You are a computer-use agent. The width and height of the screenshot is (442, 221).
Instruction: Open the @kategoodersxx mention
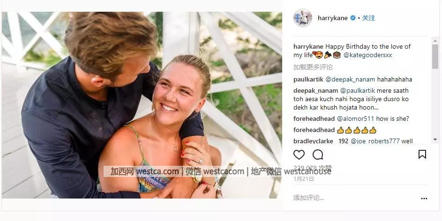coord(367,55)
